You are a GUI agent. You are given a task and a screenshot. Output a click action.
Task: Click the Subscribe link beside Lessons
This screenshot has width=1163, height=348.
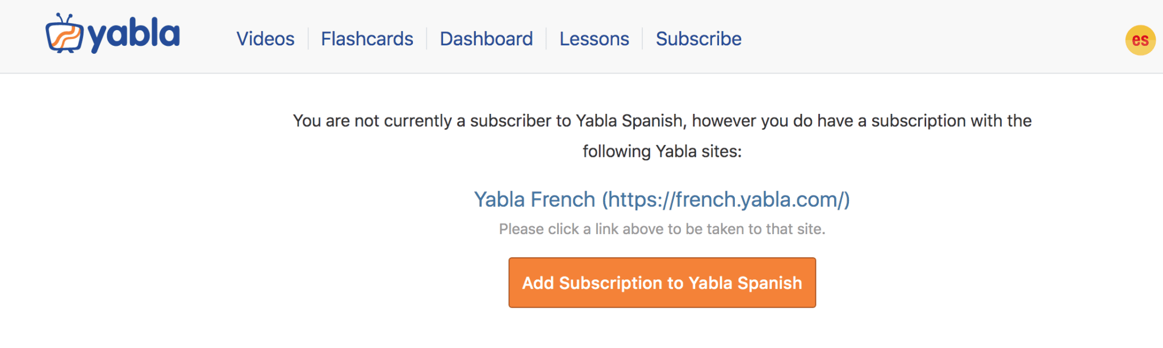(x=698, y=39)
